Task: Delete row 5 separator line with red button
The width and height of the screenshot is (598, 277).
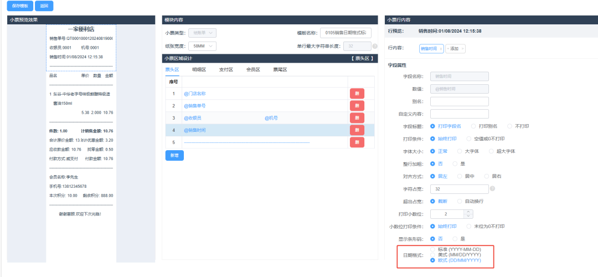Action: tap(357, 142)
